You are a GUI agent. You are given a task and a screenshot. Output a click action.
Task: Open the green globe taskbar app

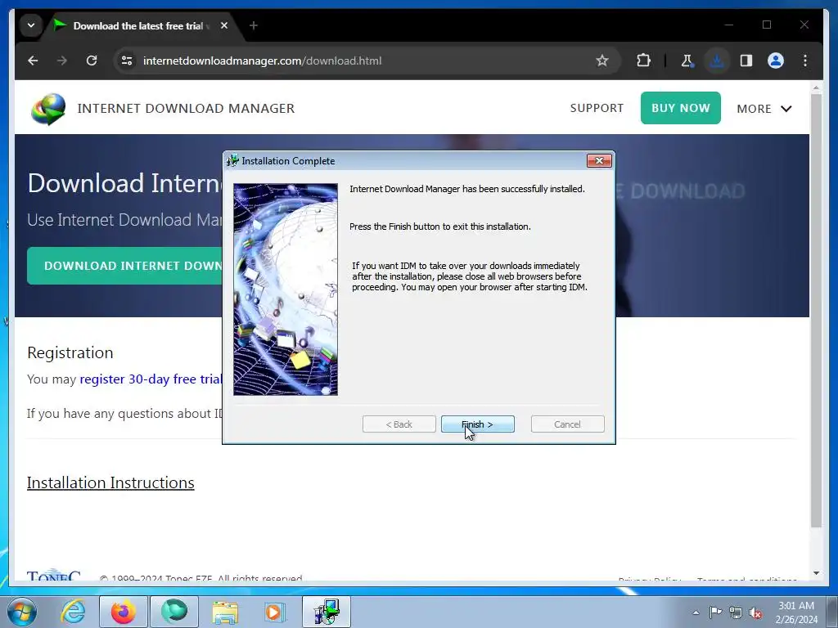(174, 612)
